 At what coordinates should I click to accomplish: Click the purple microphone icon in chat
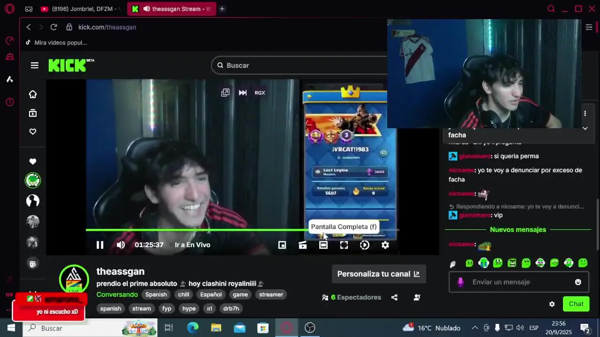(x=460, y=282)
